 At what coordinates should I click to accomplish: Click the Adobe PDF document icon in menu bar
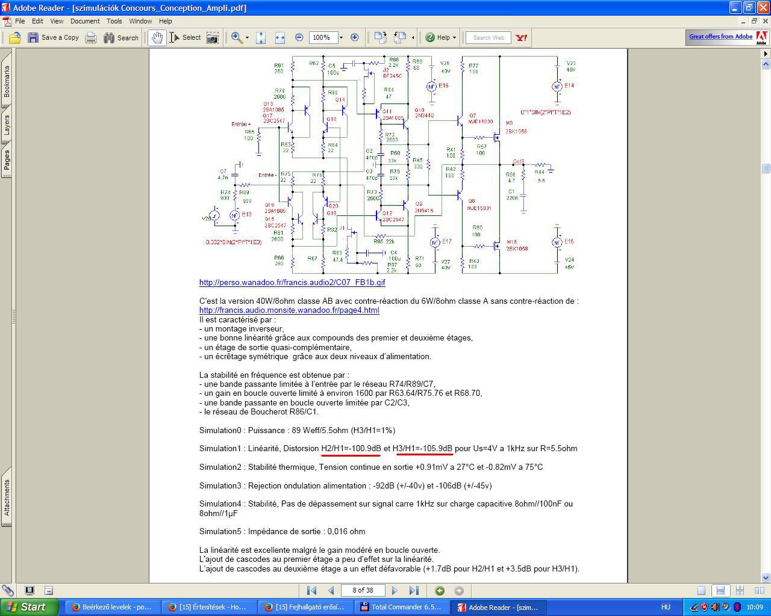point(6,21)
